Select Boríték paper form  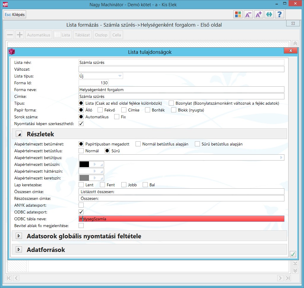147,110
